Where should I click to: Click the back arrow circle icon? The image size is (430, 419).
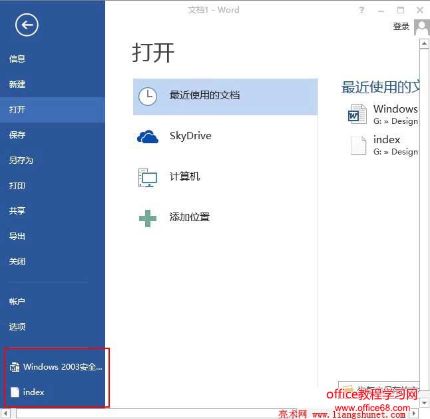[27, 25]
